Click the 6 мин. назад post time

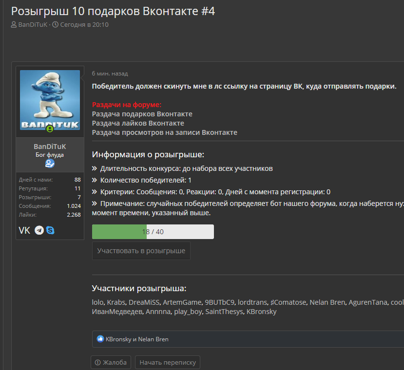(x=110, y=74)
